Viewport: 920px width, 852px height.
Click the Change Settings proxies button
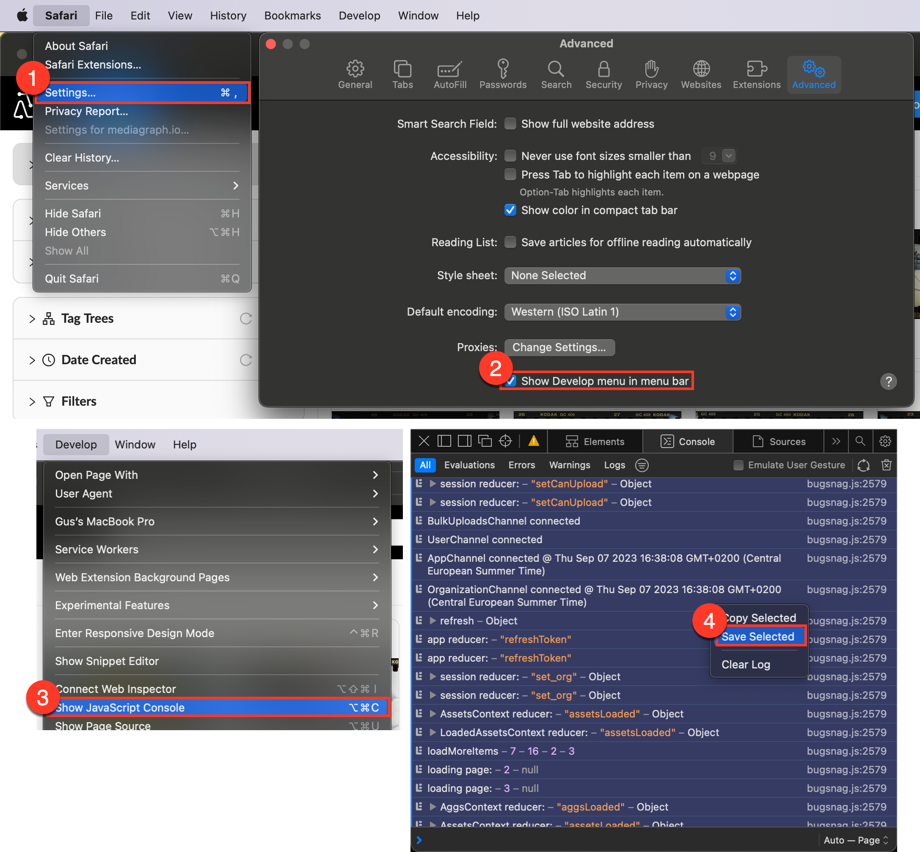pyautogui.click(x=559, y=347)
